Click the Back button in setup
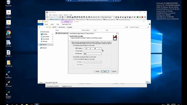The height and width of the screenshot is (105, 187). coord(97,71)
